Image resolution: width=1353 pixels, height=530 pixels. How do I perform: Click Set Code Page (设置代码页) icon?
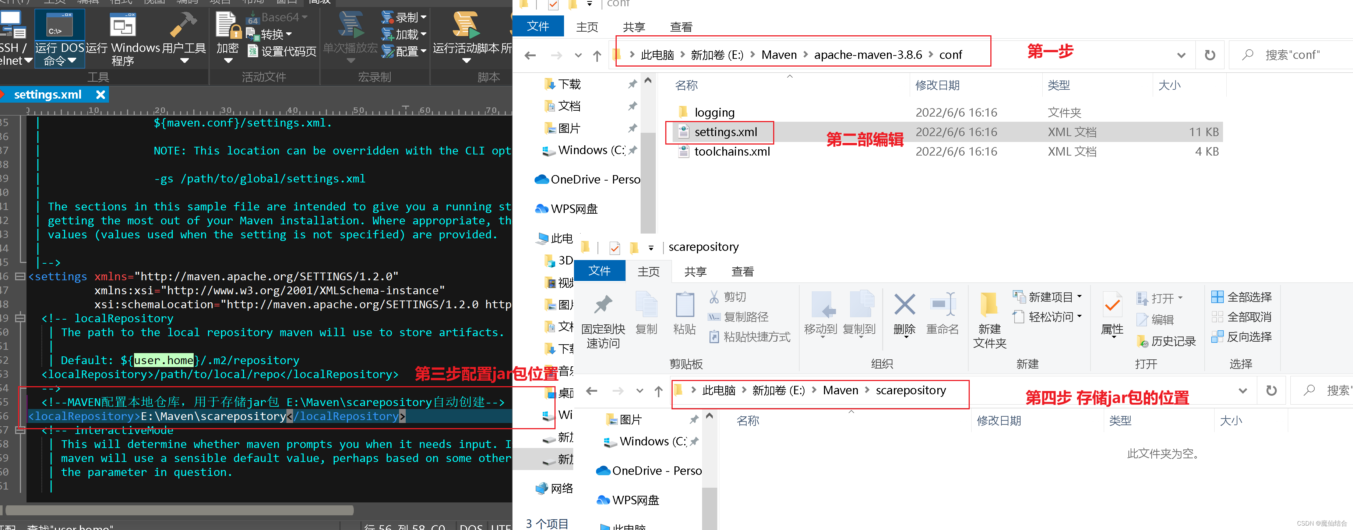(x=253, y=51)
